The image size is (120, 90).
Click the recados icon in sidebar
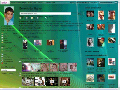[x=2, y=36]
